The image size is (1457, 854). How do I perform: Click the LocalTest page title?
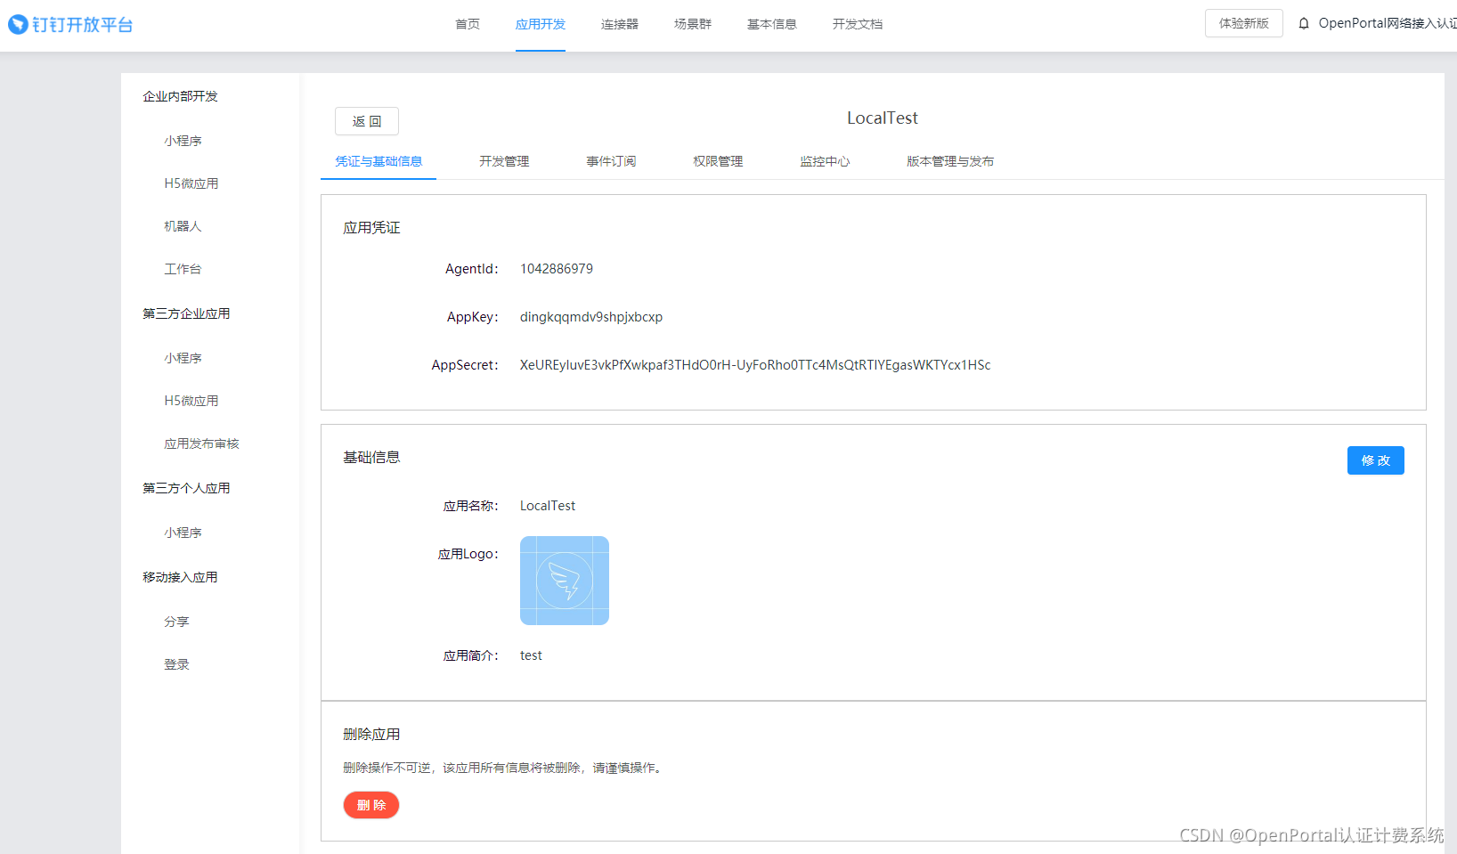click(x=883, y=118)
